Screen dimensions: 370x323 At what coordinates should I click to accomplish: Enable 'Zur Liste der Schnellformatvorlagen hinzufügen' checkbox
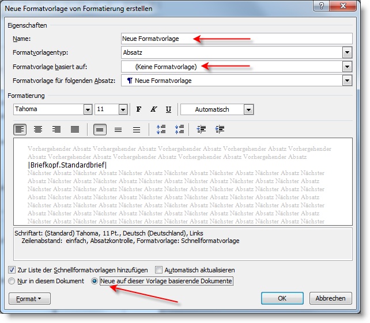pos(13,269)
